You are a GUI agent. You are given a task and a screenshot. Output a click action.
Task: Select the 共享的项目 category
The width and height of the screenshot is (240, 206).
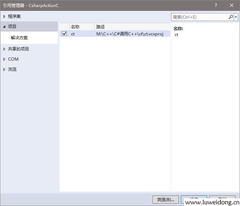point(18,49)
